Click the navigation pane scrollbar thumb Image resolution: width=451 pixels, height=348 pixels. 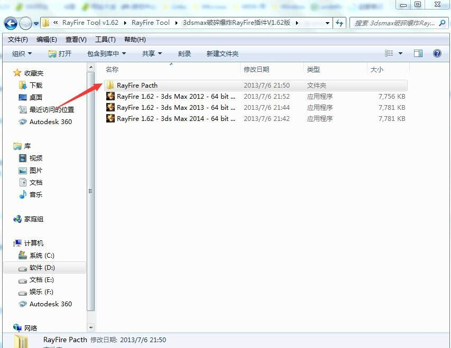(x=91, y=191)
